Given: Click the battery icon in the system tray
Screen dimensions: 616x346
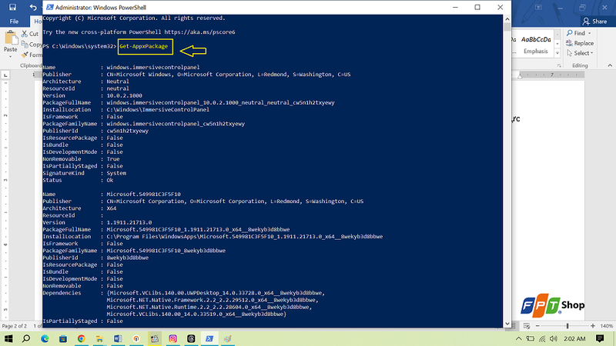Looking at the screenshot, I should tap(531, 338).
